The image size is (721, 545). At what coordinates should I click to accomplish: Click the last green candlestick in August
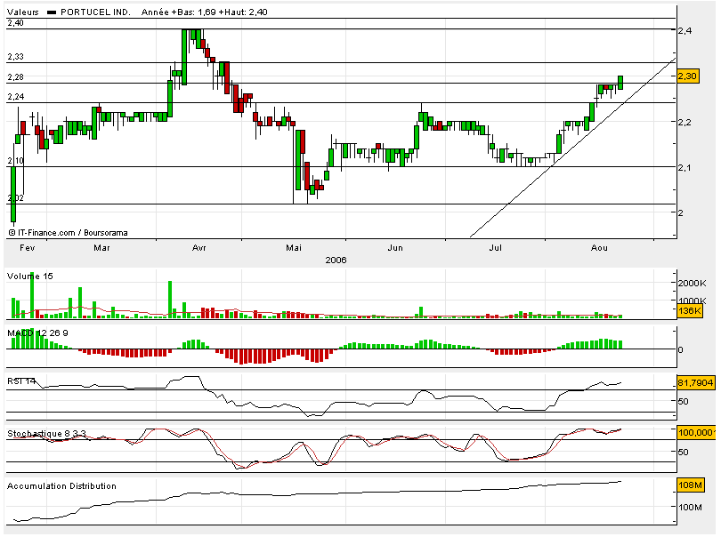coord(620,83)
